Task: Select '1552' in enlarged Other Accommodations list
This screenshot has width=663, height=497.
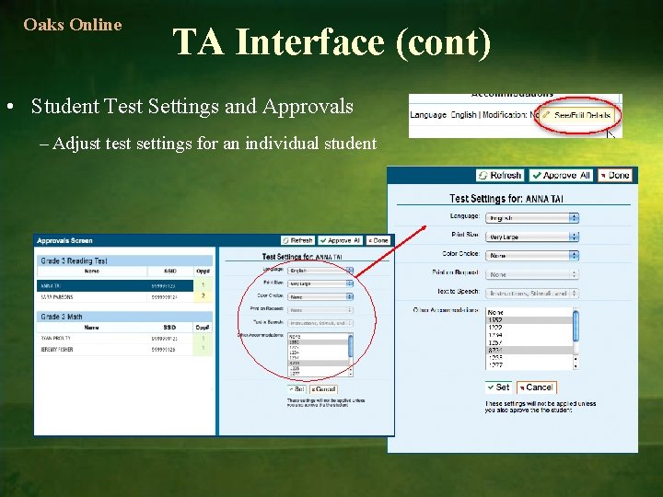Action: pyautogui.click(x=529, y=320)
